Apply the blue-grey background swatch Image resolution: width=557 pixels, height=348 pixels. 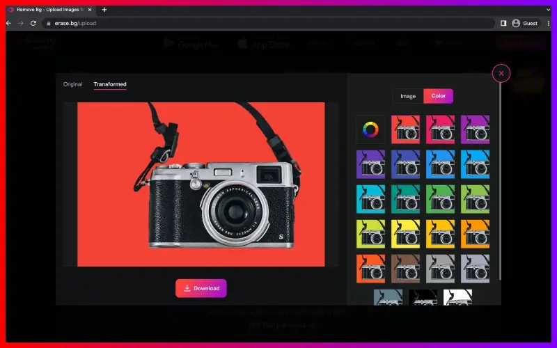point(388,297)
